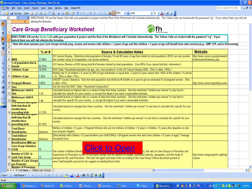Paste with the clipboard icon
The width and height of the screenshot is (252, 189).
tap(67, 13)
